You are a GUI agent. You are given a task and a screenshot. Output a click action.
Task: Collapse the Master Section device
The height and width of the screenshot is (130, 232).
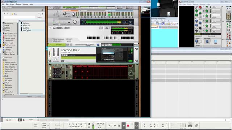click(50, 28)
